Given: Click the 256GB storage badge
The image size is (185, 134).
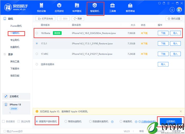Looking at the screenshot, I should (x=14, y=108).
